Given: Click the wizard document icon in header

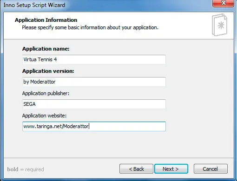Looking at the screenshot, I should click(220, 25).
